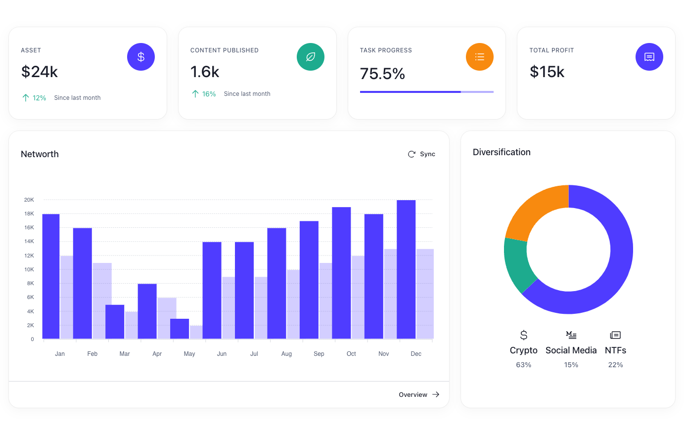Click the TASK PROGRESS card title
This screenshot has height=427, width=686.
point(386,50)
